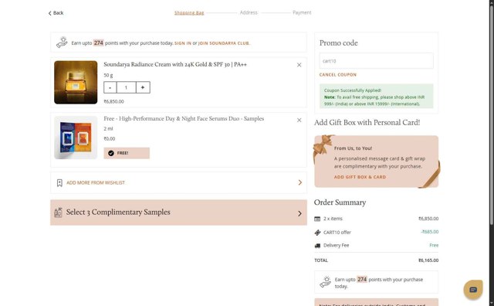Screen dimensions: 494x306
Task: Click the promo code input field
Action: click(x=376, y=61)
